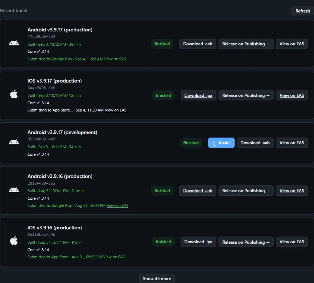Click the Android v3.9.17 (development) title
Image resolution: width=314 pixels, height=283 pixels.
click(x=62, y=132)
